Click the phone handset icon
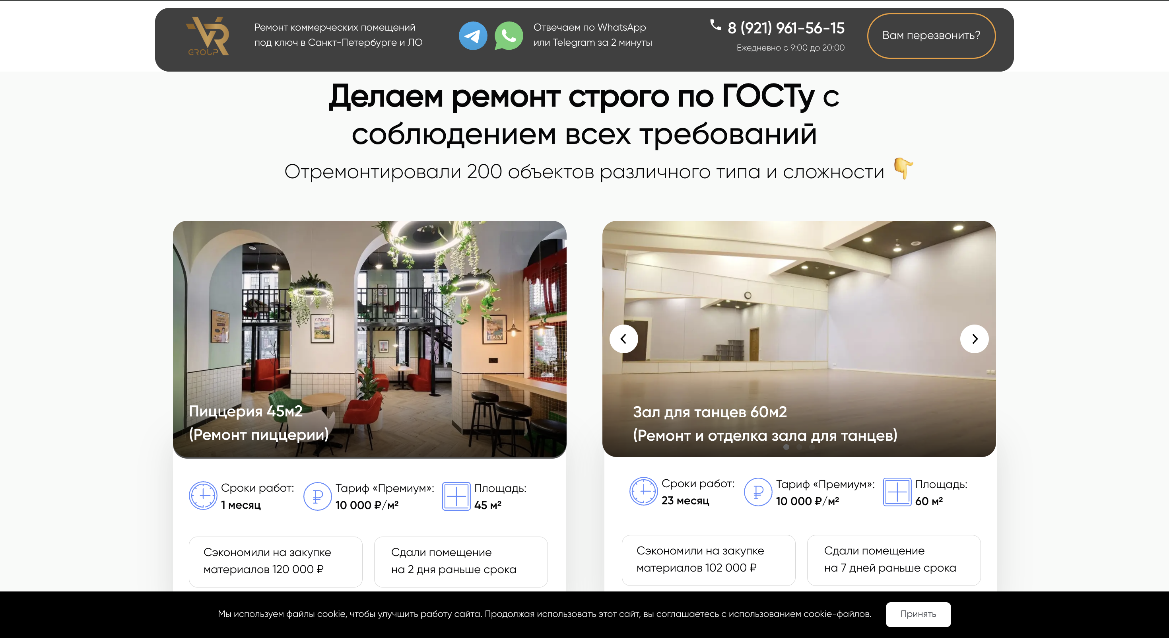 [x=715, y=25]
